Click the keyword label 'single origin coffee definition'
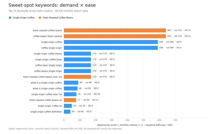 pos(46,112)
